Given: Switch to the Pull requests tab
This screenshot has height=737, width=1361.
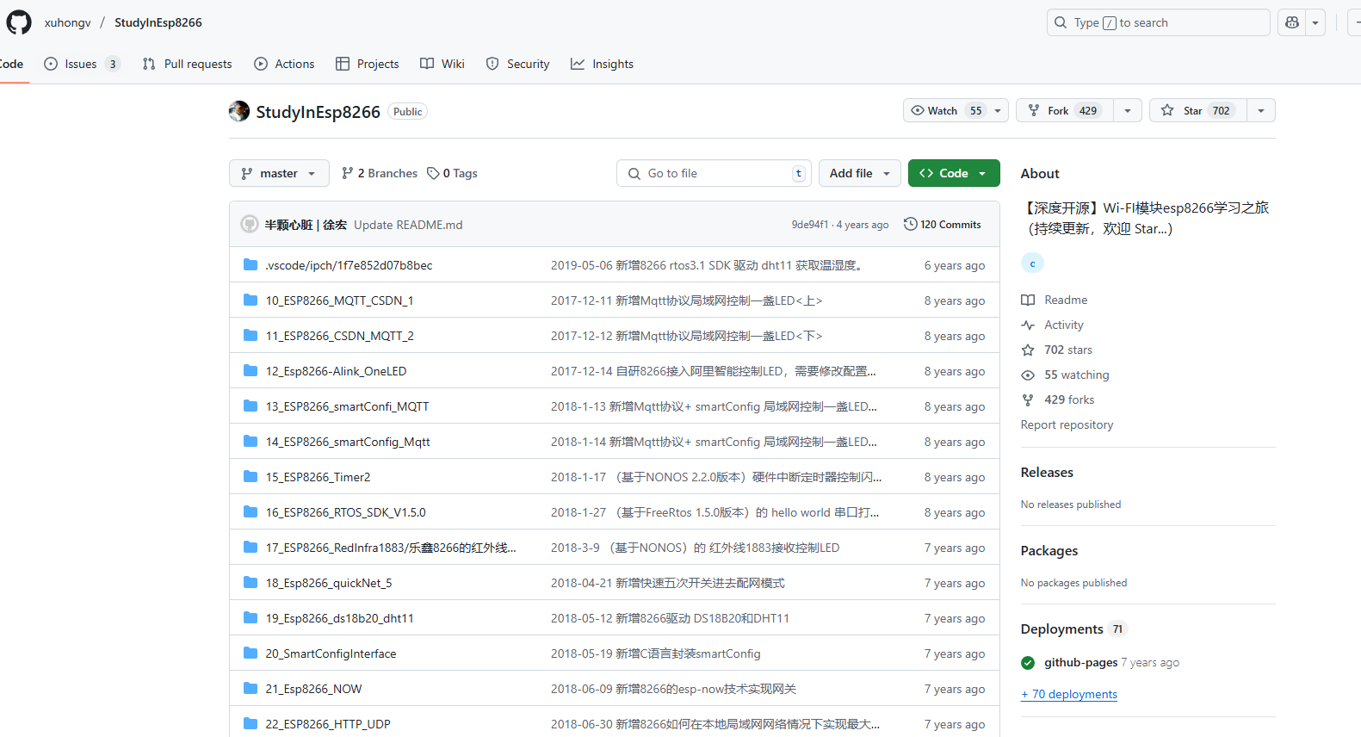Looking at the screenshot, I should pyautogui.click(x=187, y=64).
